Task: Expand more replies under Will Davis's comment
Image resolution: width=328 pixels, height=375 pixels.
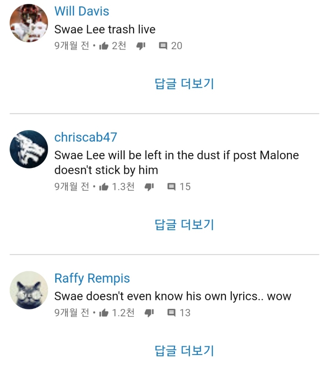Action: [x=184, y=84]
